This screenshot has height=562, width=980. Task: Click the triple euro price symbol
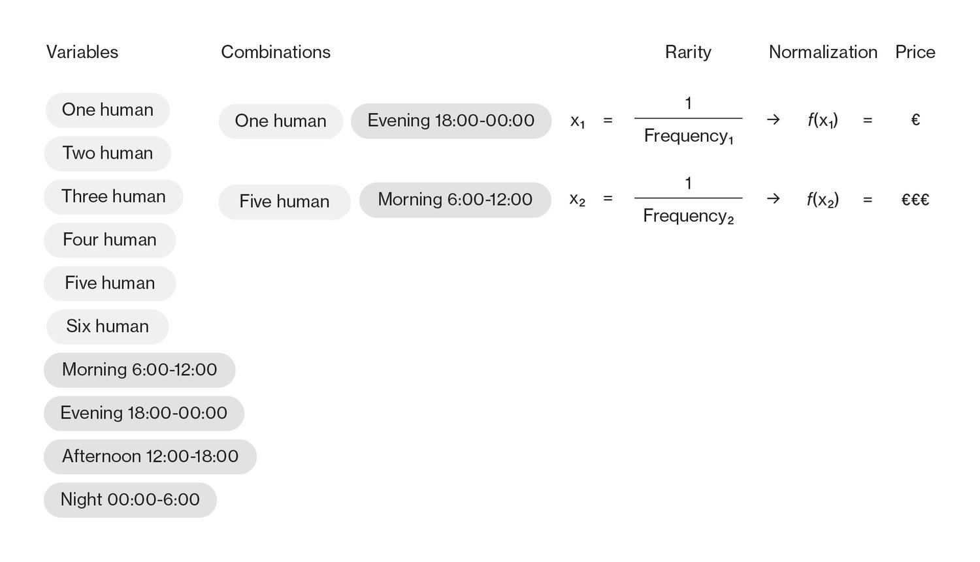pyautogui.click(x=915, y=200)
